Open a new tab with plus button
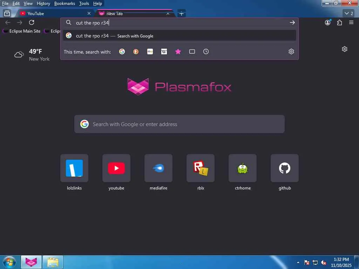 point(182,14)
